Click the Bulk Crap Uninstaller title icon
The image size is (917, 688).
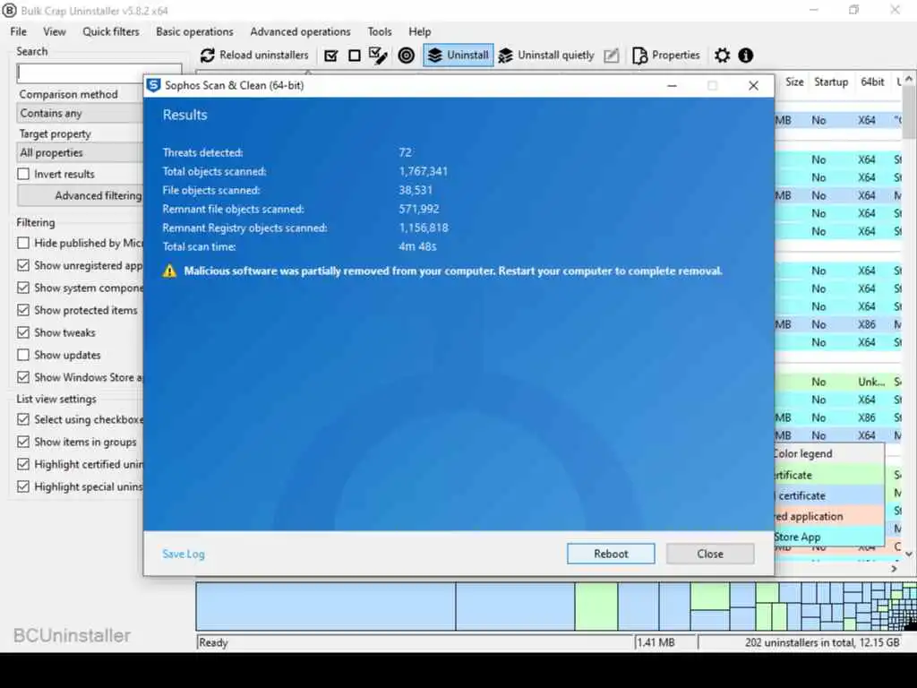pyautogui.click(x=9, y=11)
